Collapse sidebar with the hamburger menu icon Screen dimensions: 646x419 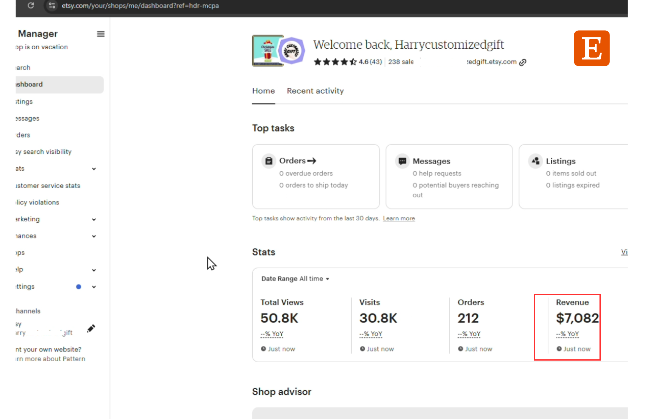point(101,34)
